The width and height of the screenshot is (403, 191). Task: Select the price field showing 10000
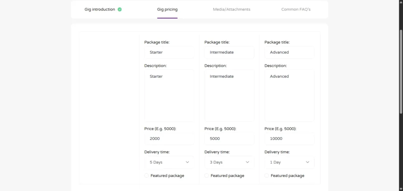(x=289, y=139)
